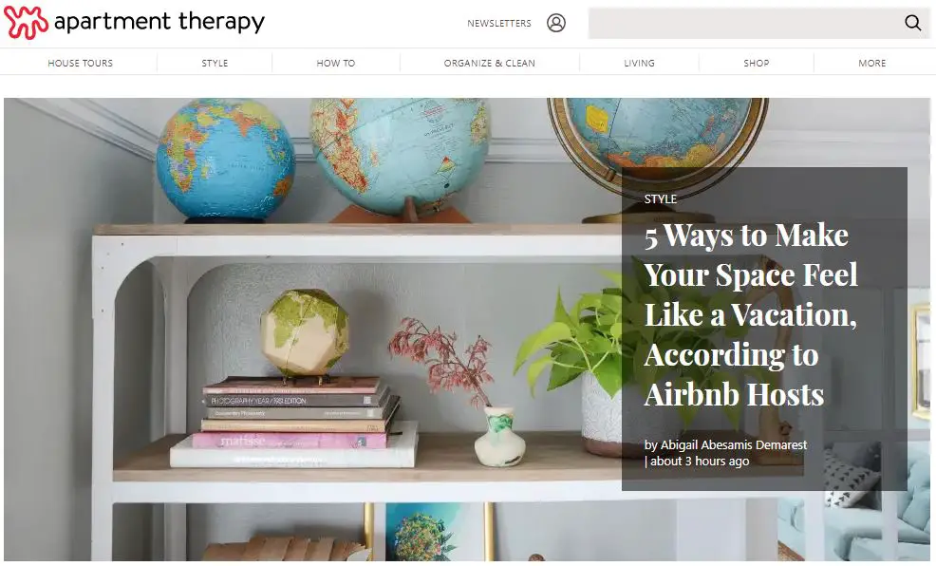Focus the search input field
The width and height of the screenshot is (936, 566).
click(745, 24)
